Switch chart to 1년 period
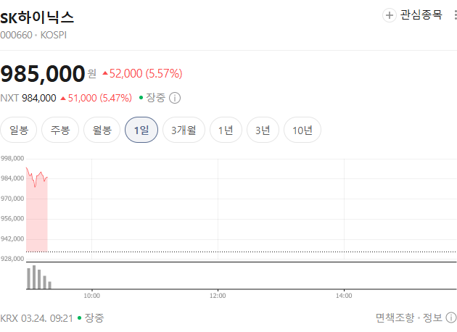 click(226, 130)
